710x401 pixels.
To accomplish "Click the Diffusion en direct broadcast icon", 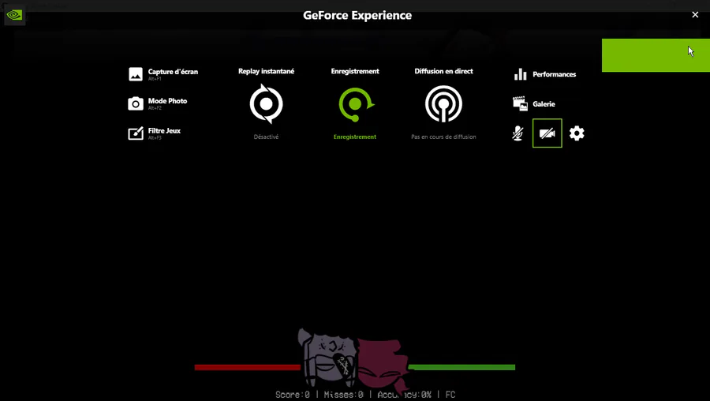I will coord(443,104).
